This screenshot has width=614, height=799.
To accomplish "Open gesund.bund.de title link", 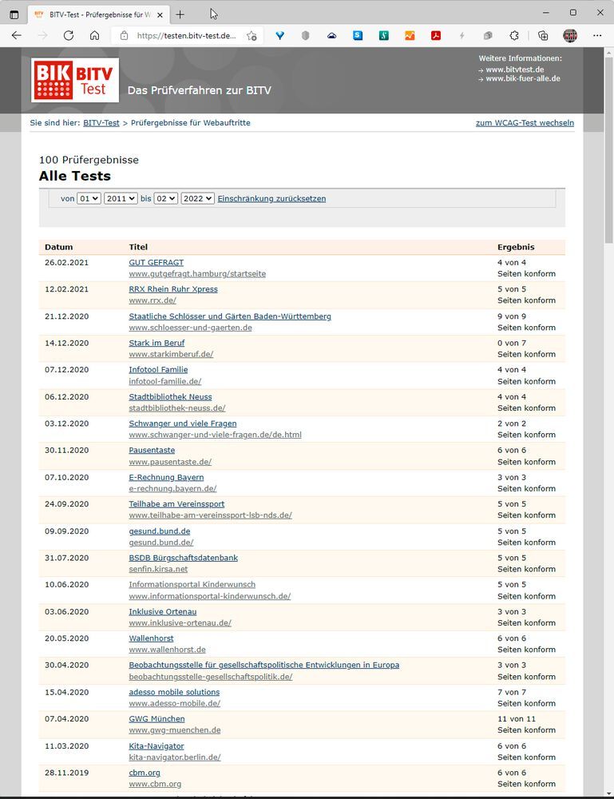I will 160,531.
